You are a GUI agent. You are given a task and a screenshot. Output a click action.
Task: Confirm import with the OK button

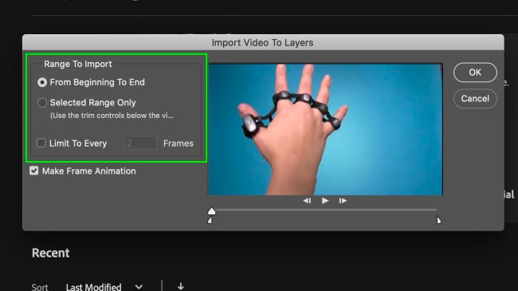[475, 73]
